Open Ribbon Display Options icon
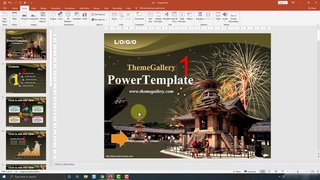Image resolution: width=320 pixels, height=180 pixels. pyautogui.click(x=293, y=2)
